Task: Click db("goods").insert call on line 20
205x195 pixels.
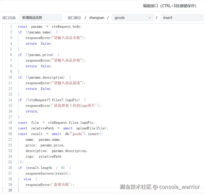Action: coord(84,134)
